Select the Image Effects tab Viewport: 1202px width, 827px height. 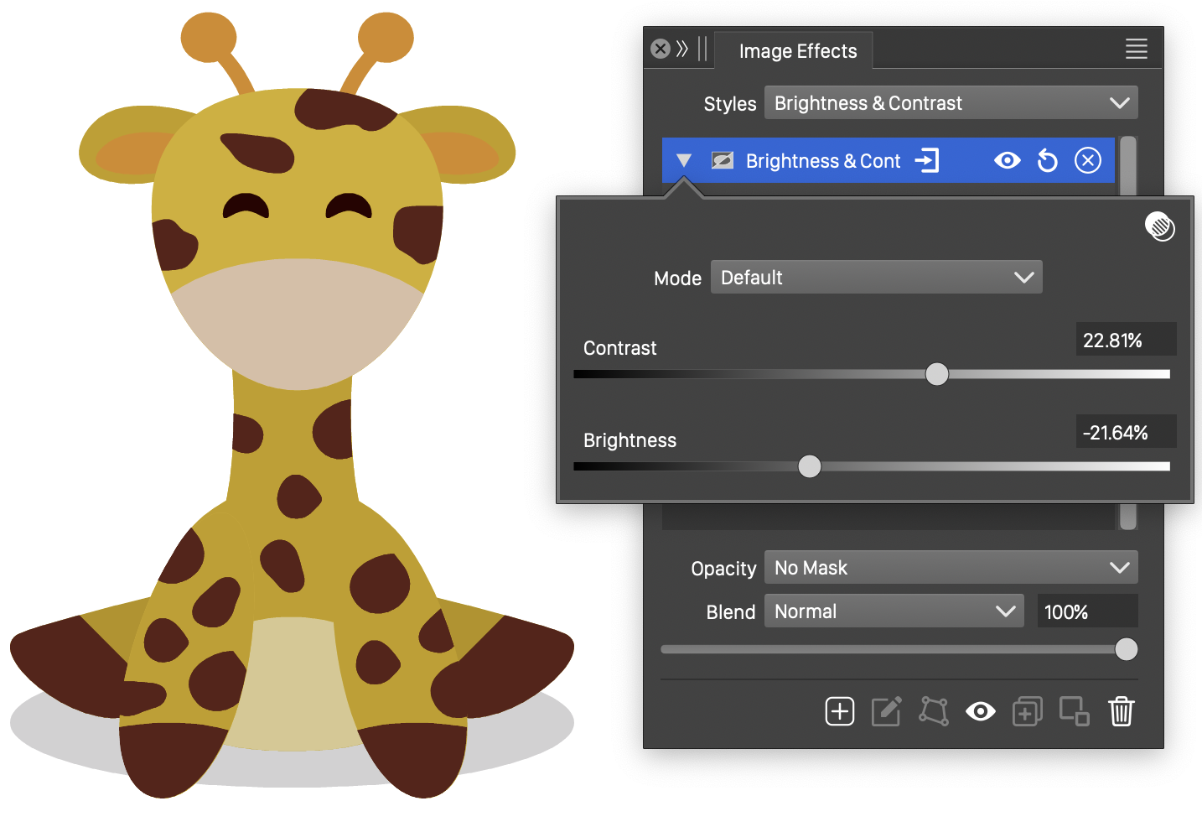tap(797, 51)
